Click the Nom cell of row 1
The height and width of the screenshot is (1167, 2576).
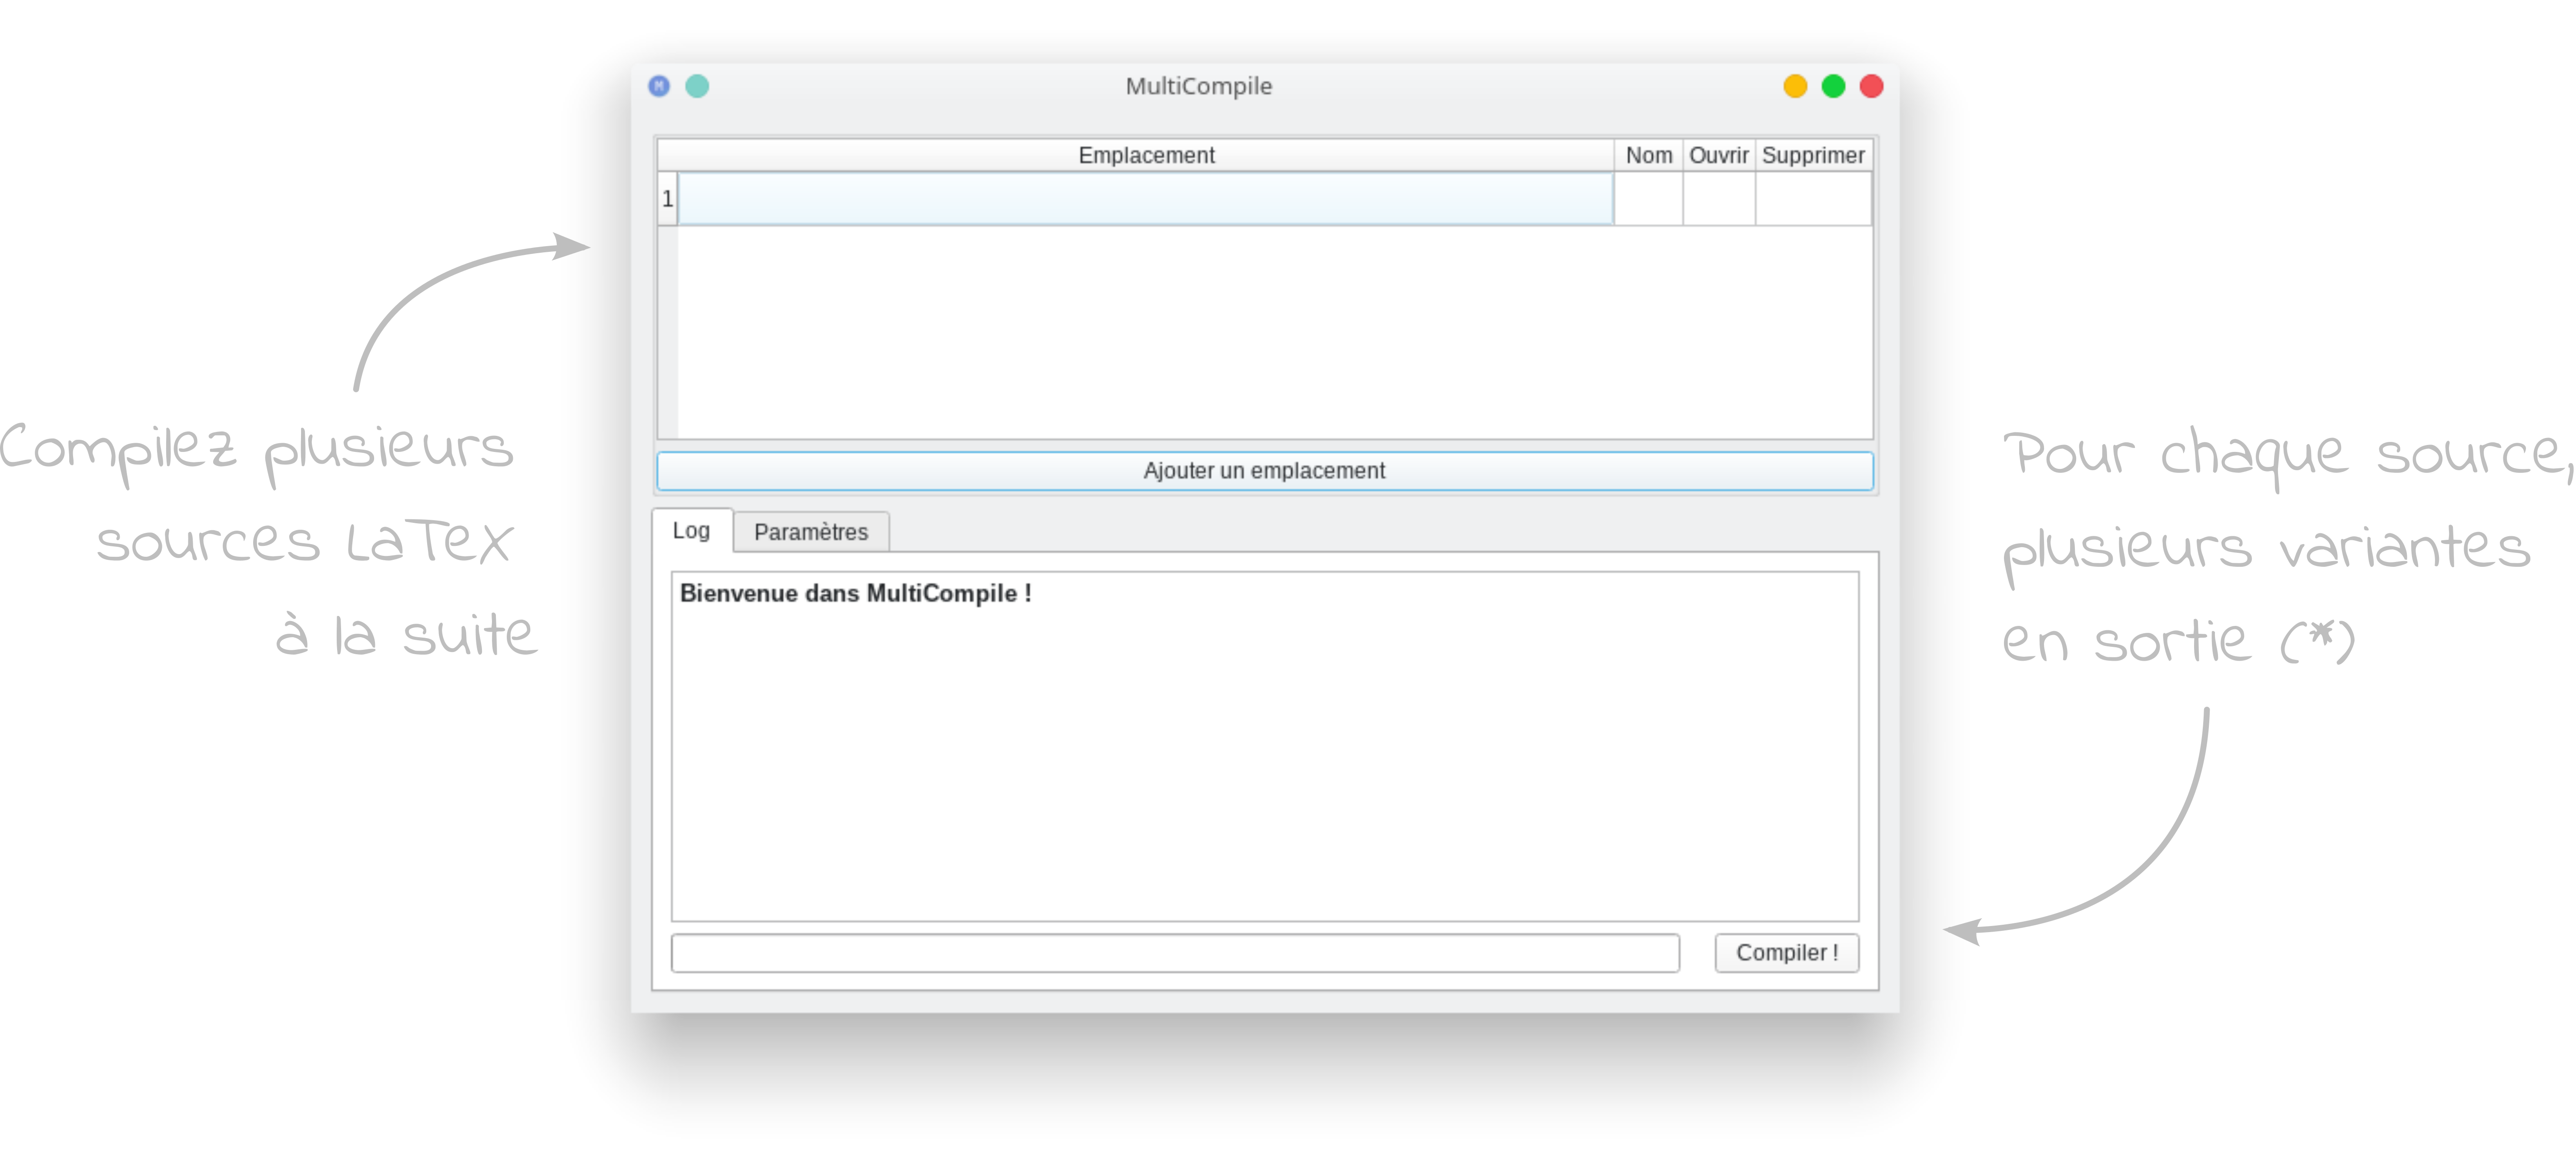pyautogui.click(x=1648, y=199)
